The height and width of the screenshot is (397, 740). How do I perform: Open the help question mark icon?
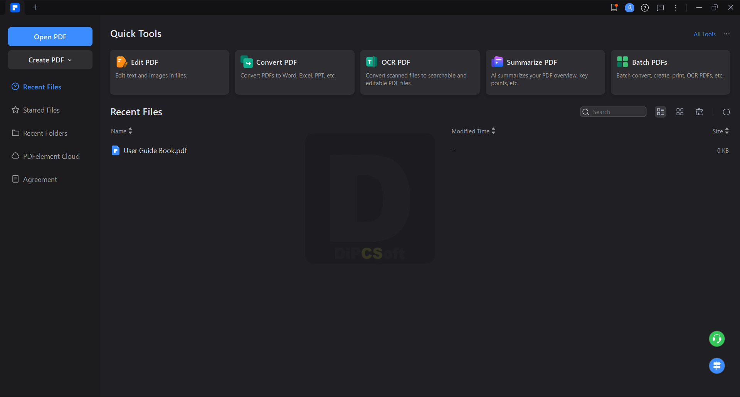[645, 8]
